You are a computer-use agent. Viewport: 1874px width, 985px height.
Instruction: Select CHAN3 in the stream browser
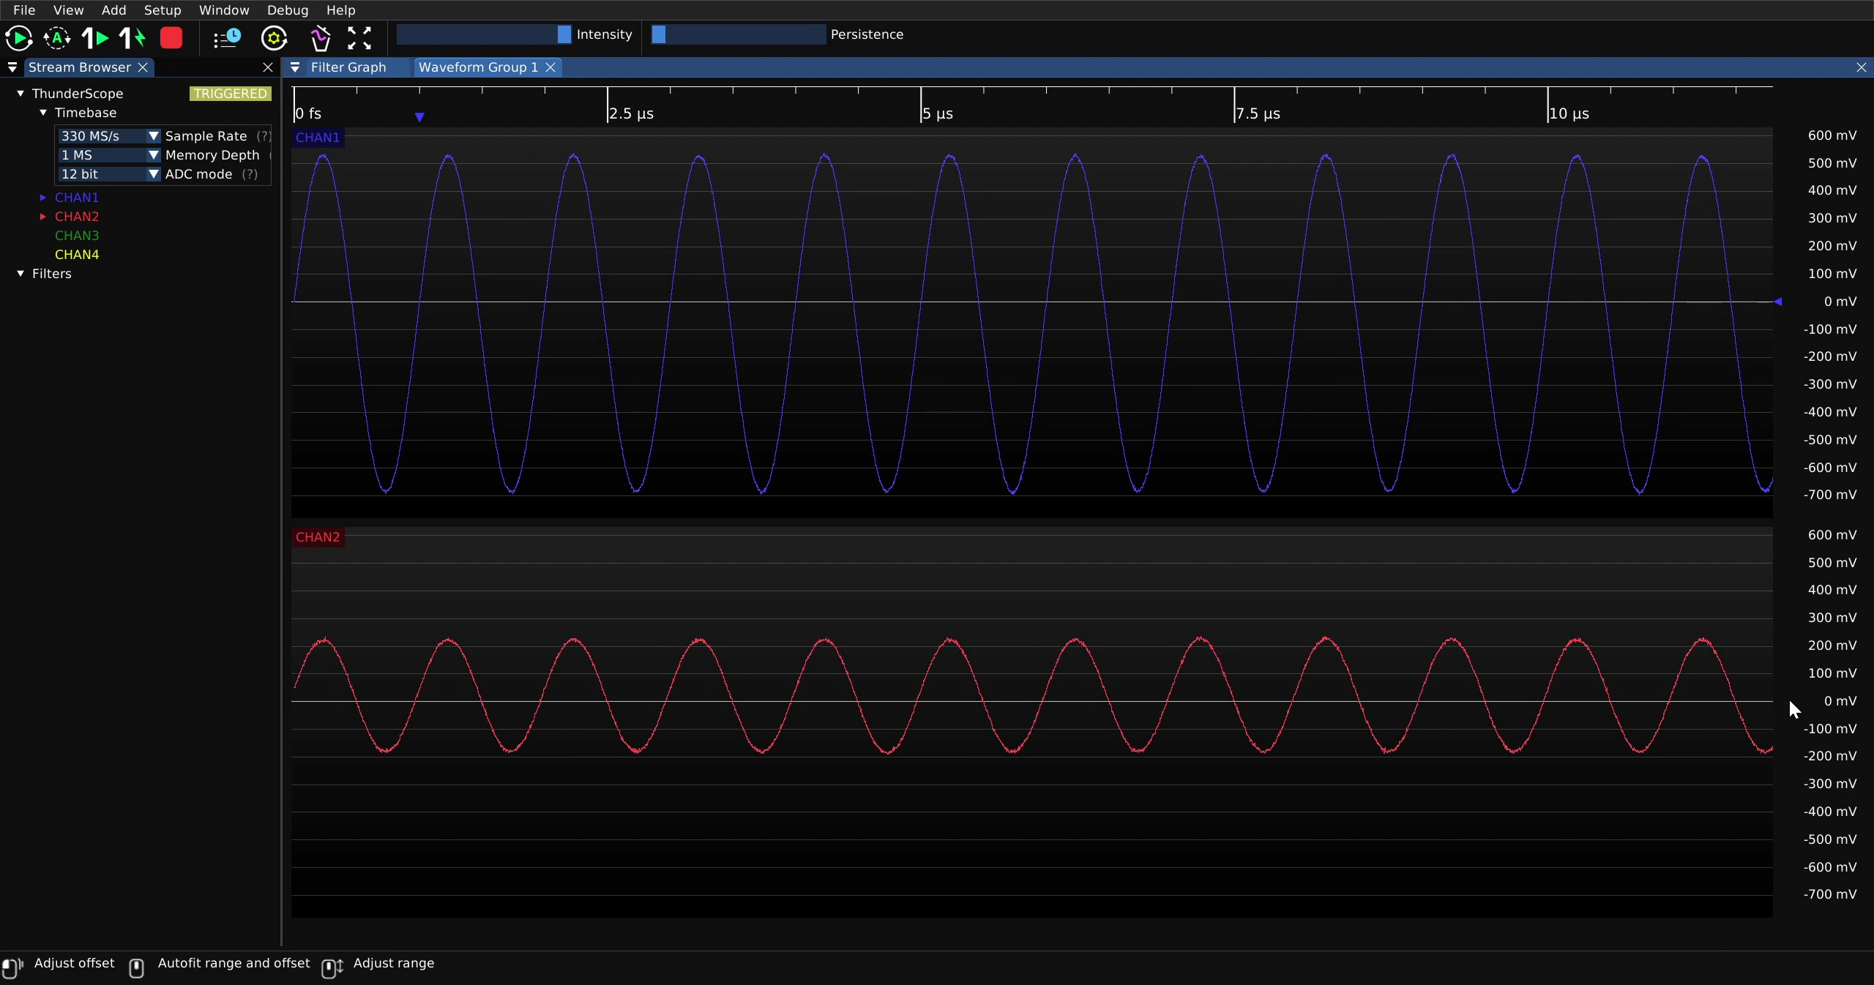point(77,236)
